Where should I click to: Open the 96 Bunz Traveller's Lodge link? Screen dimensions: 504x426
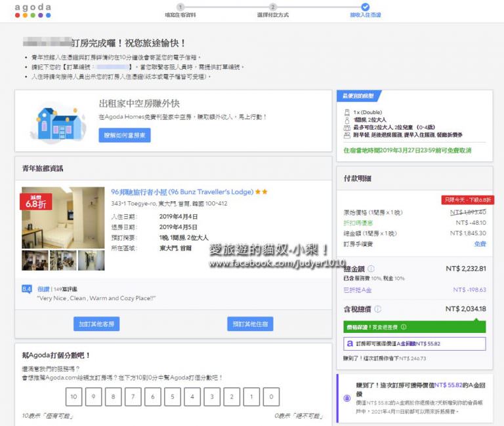click(x=182, y=192)
